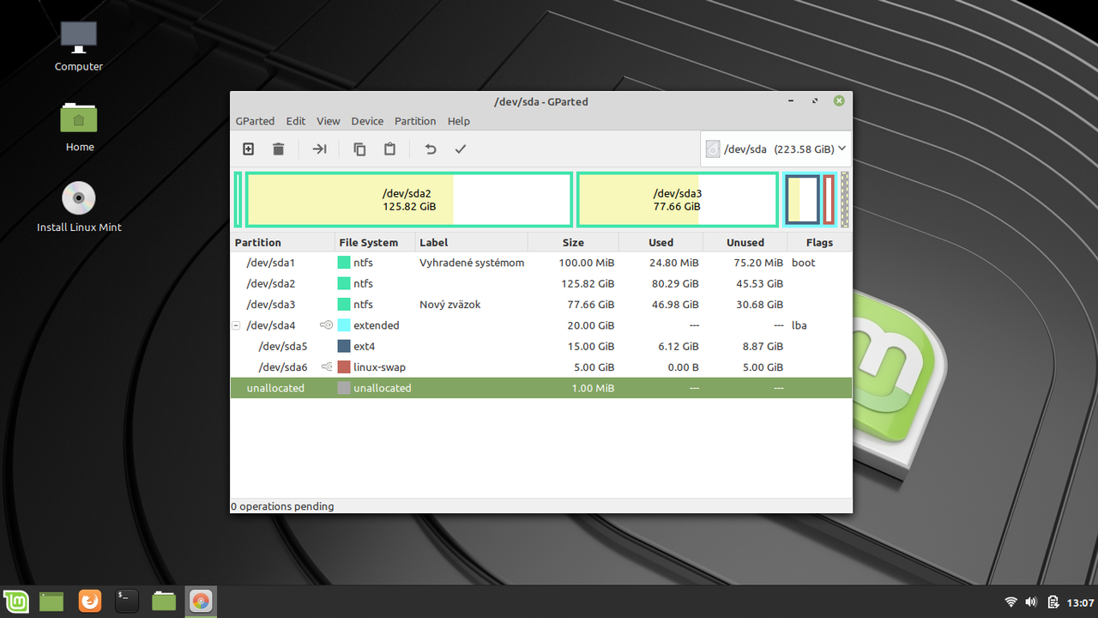This screenshot has width=1098, height=618.
Task: Click the 'boot' flag of /dev/sda1
Action: [x=804, y=263]
